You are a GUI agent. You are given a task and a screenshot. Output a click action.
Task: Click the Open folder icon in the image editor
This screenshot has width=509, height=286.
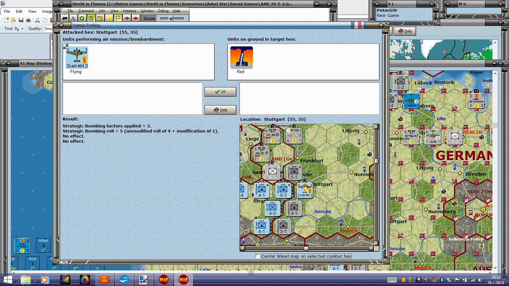coord(13,20)
